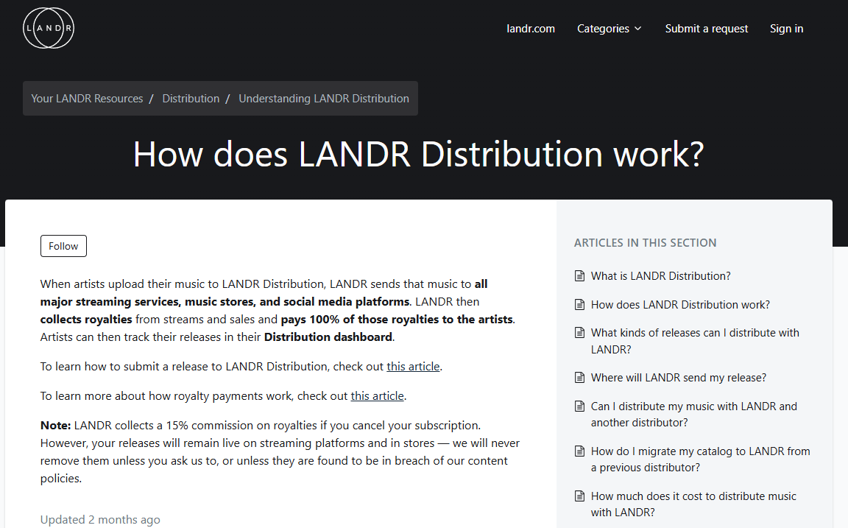The height and width of the screenshot is (528, 848).
Task: Navigate to "Your LANDR Resources" breadcrumb
Action: tap(87, 98)
